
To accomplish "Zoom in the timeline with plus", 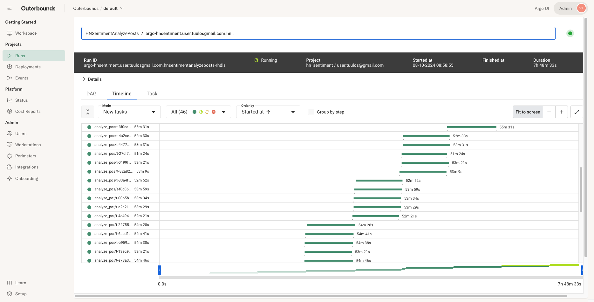I will [562, 112].
